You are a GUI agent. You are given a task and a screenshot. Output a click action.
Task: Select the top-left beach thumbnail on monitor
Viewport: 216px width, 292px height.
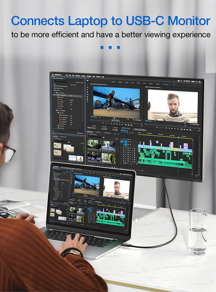(57, 146)
